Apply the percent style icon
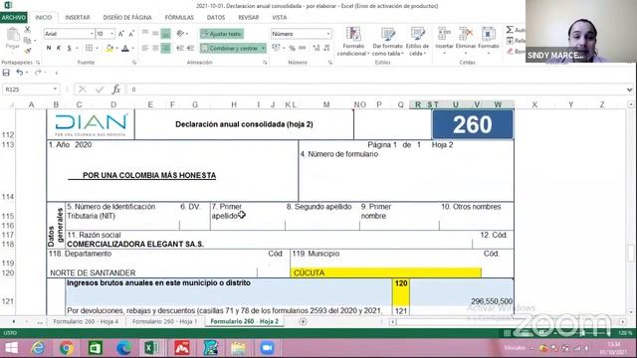 [x=292, y=48]
